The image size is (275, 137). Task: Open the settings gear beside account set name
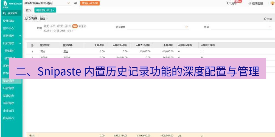click(x=75, y=3)
